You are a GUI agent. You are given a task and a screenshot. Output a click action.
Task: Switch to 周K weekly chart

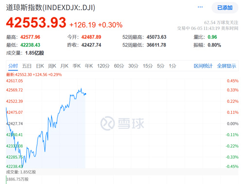point(52,66)
